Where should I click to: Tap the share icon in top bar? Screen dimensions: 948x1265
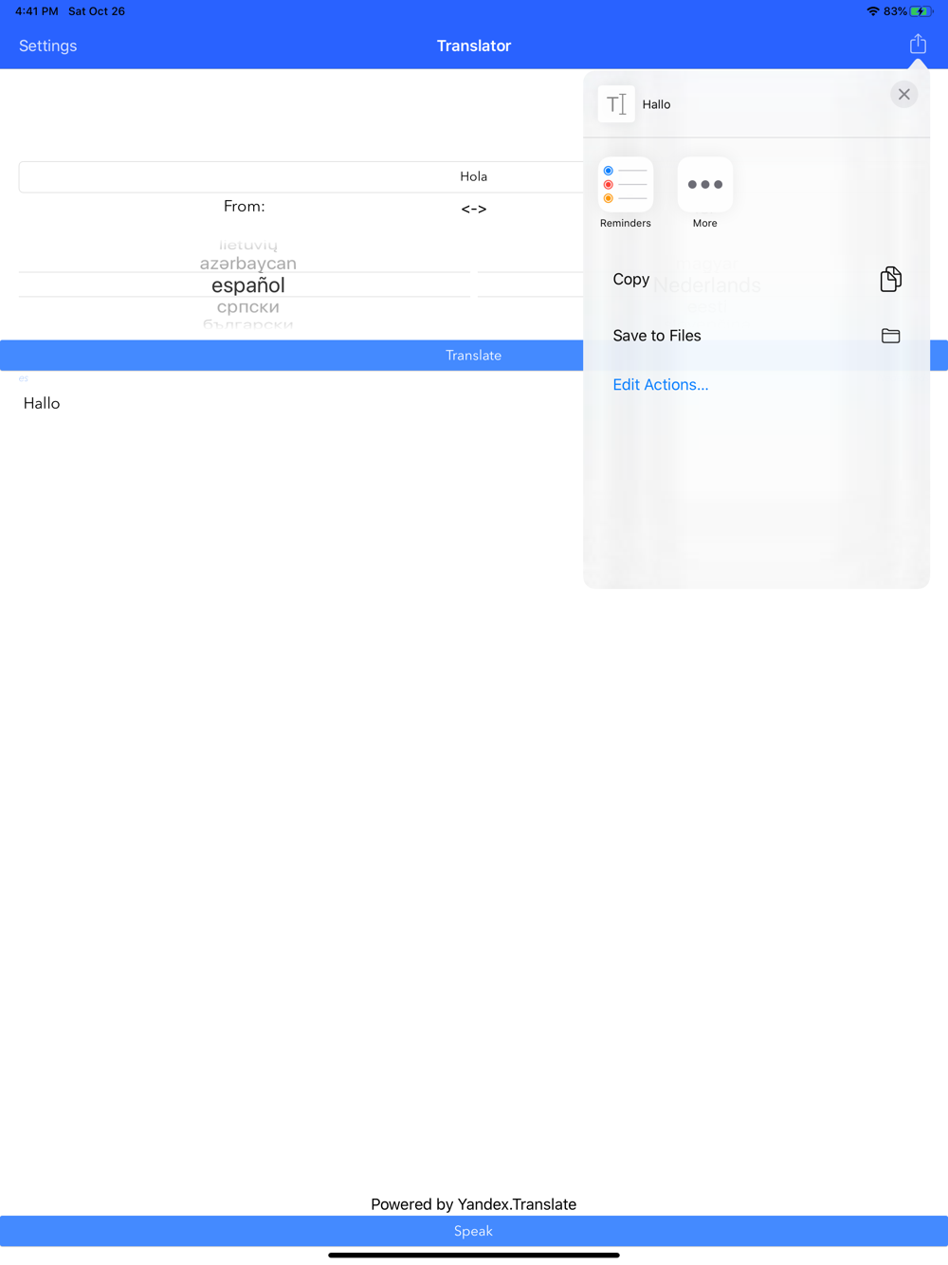[x=918, y=44]
